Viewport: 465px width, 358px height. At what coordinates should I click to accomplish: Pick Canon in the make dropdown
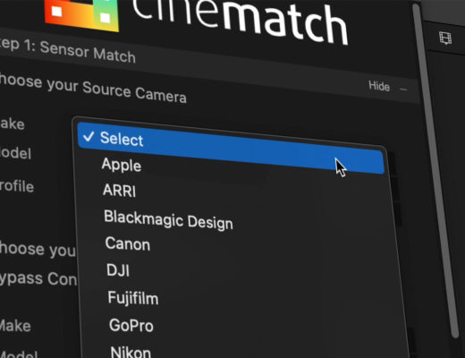tap(128, 243)
